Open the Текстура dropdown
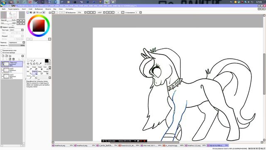The height and width of the screenshot is (150, 266). [22, 30]
